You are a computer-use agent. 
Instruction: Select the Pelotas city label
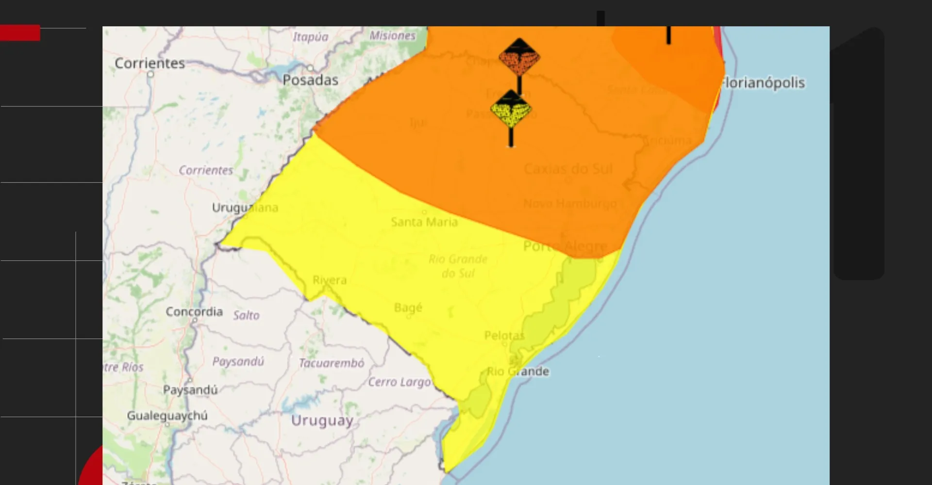504,335
